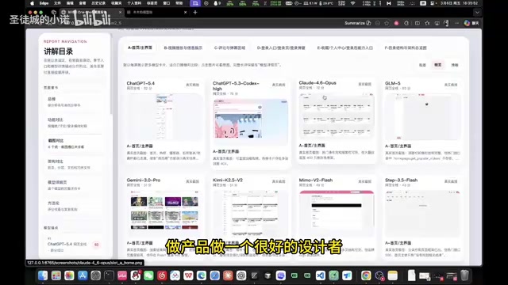508x285 pixels.
Task: Open Edge settings and more ellipsis
Action: [457, 23]
